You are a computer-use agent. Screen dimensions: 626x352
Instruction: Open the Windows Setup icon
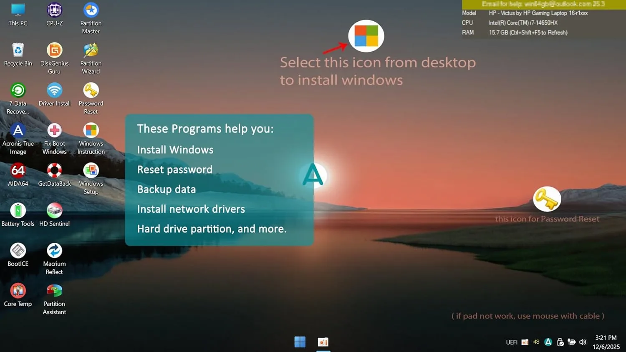(91, 171)
